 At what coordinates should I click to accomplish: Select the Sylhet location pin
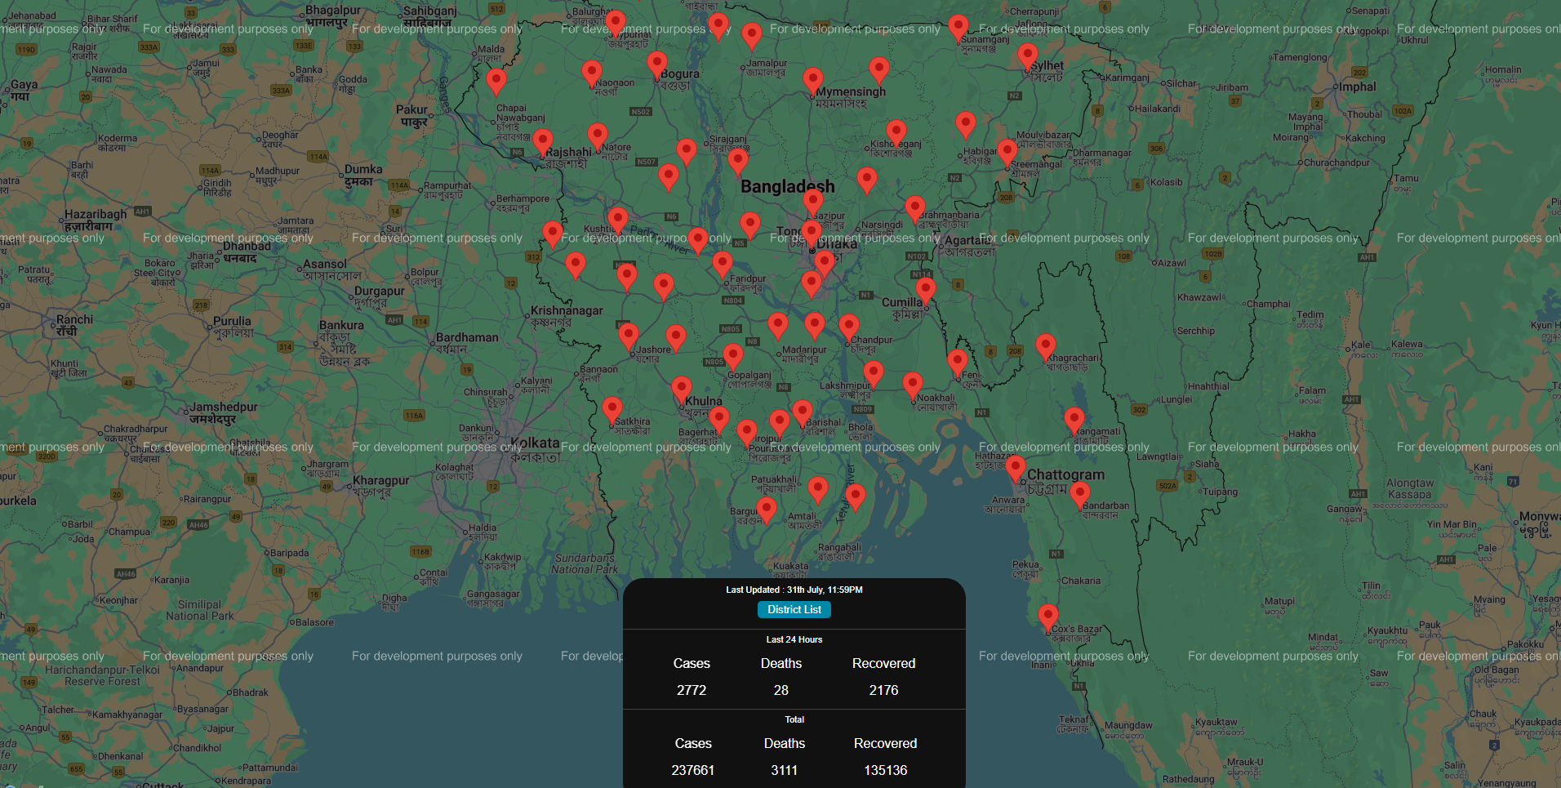pos(1027,56)
